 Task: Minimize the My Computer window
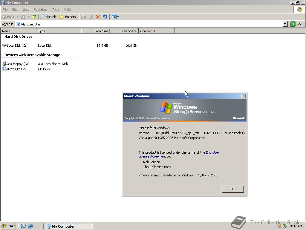point(293,2)
